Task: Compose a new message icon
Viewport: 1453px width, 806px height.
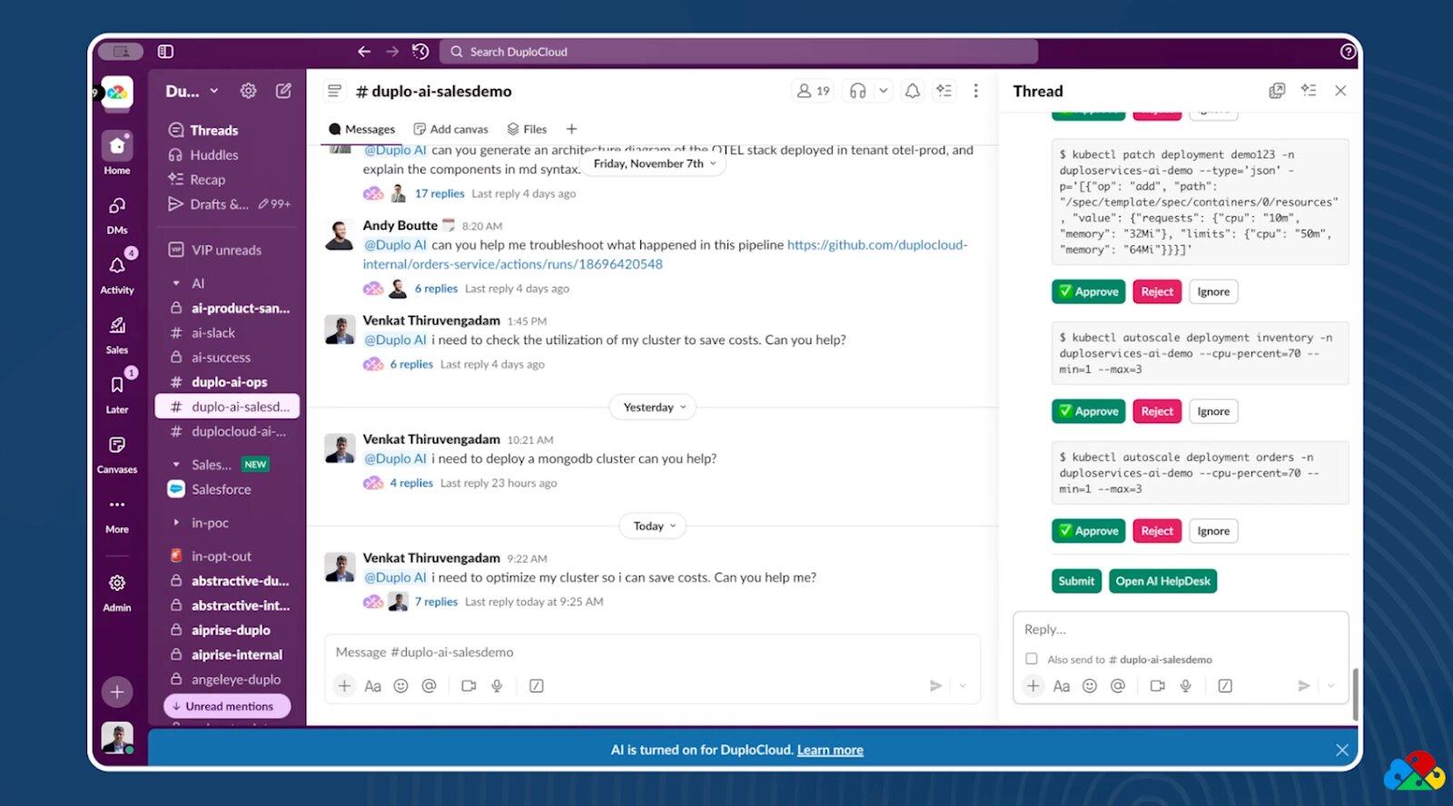Action: tap(284, 91)
